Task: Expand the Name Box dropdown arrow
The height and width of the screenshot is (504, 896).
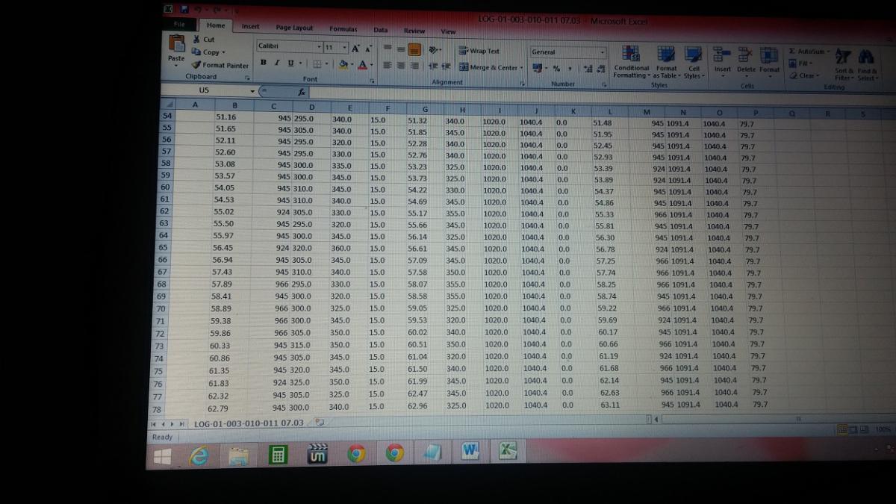Action: pos(252,91)
